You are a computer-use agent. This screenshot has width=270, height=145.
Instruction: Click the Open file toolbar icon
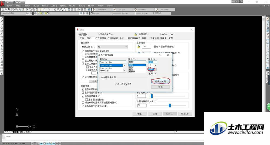(6, 9)
